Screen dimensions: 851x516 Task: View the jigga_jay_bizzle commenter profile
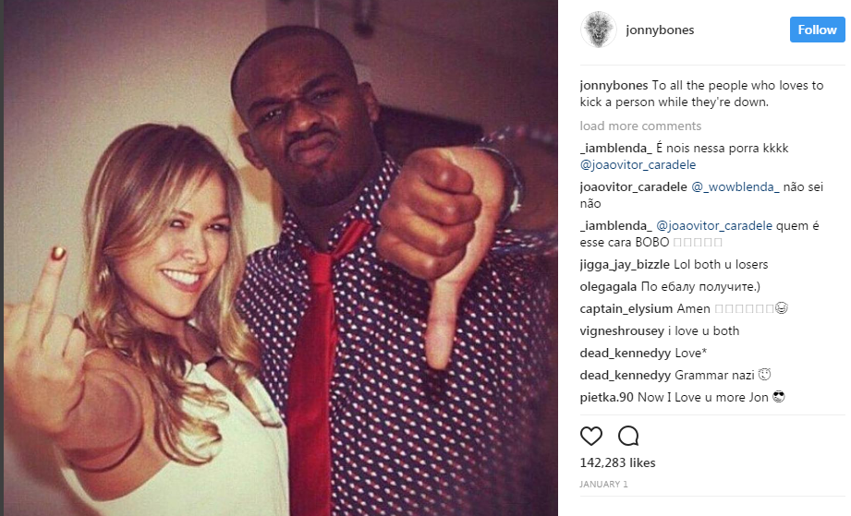click(x=624, y=265)
